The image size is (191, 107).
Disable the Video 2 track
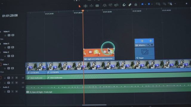(13, 56)
